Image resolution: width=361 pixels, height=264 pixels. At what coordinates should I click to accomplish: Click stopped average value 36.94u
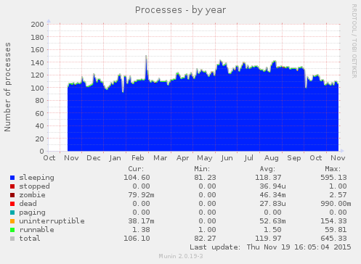click(x=272, y=186)
